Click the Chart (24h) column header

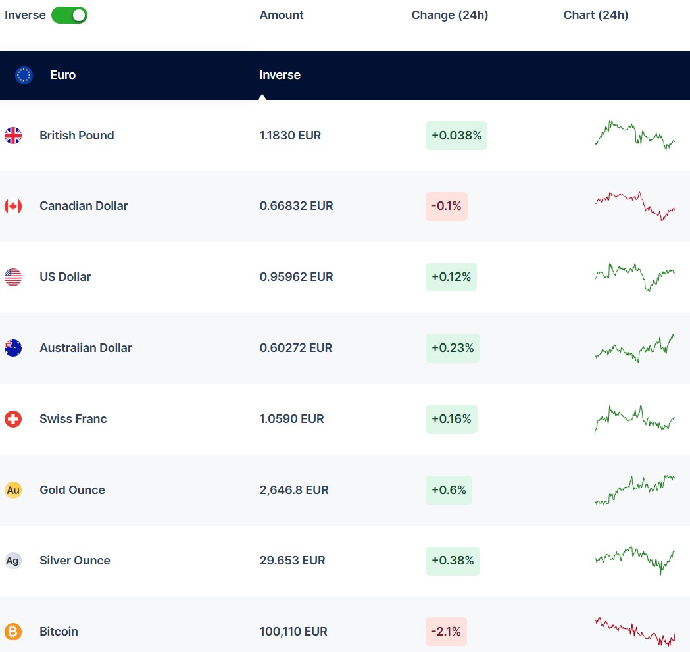tap(595, 15)
